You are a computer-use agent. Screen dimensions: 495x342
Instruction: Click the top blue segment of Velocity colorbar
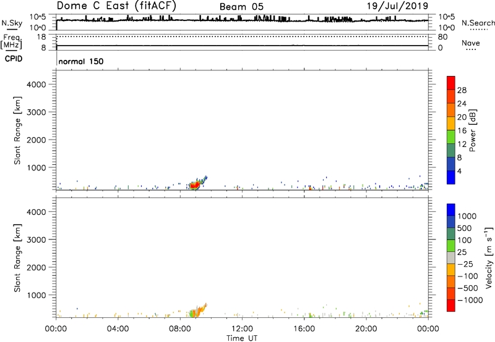(451, 210)
